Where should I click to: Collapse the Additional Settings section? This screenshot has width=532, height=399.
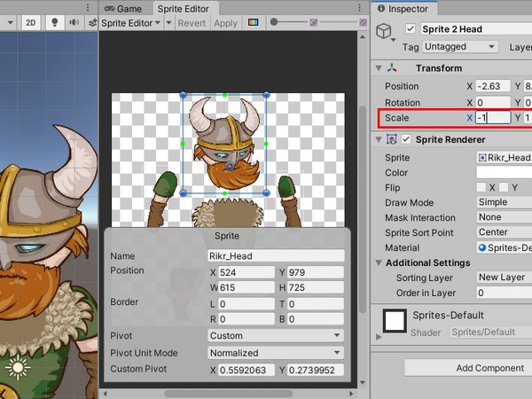pyautogui.click(x=379, y=263)
